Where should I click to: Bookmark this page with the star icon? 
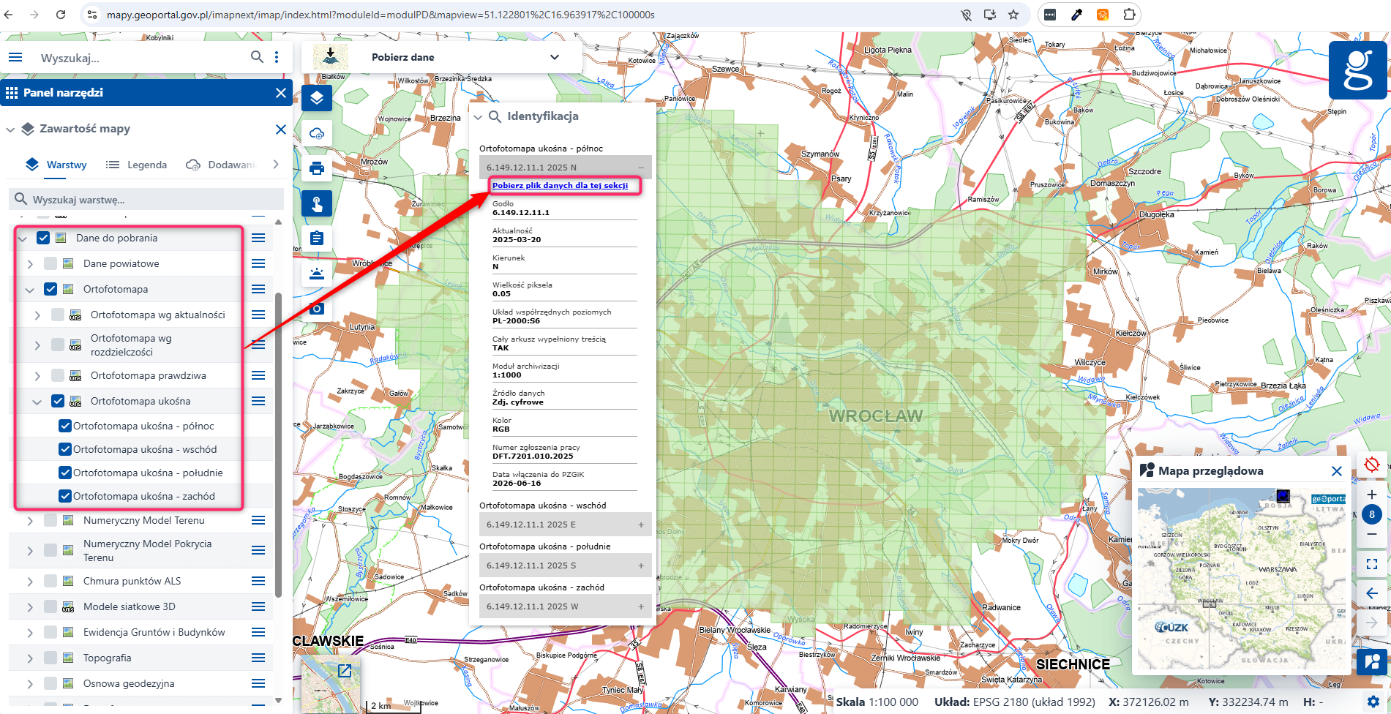click(1013, 15)
